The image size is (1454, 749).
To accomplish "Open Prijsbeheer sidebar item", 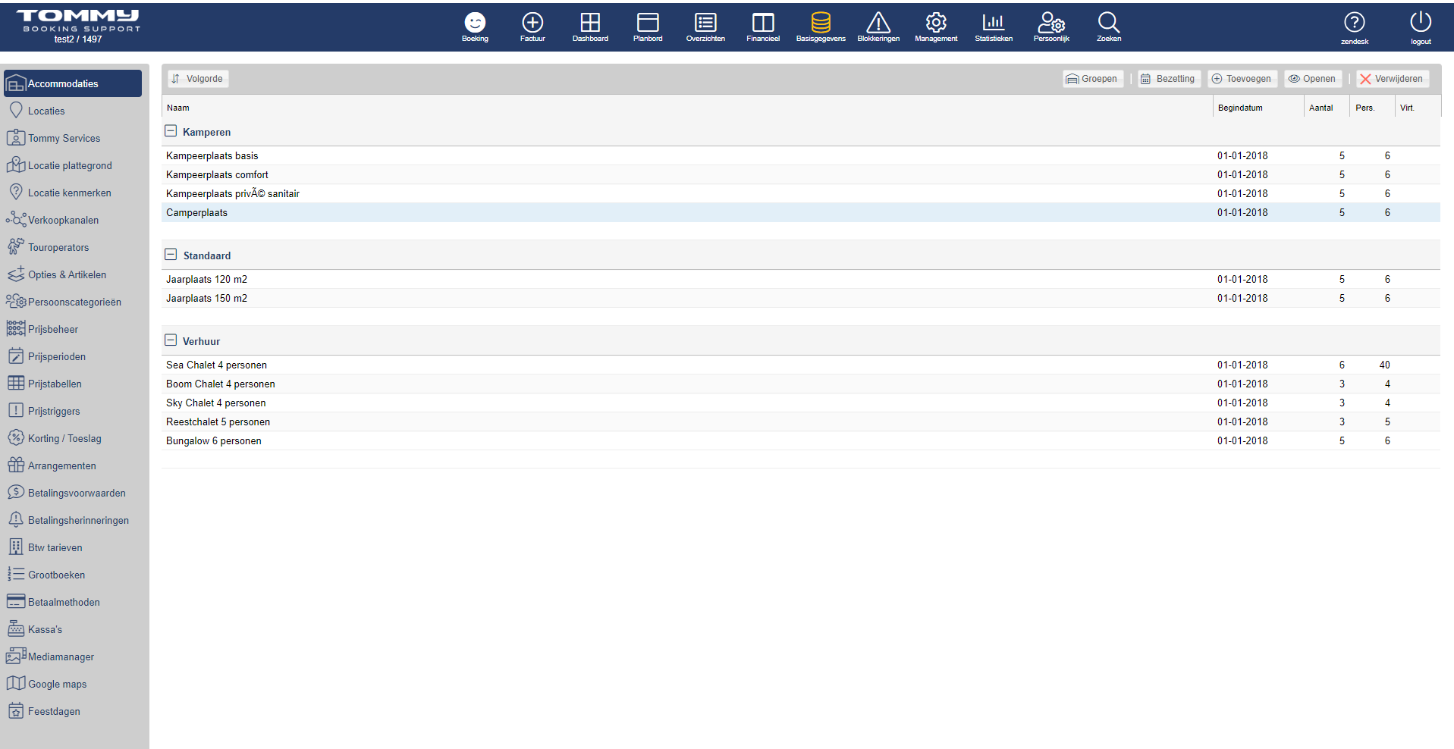I will pyautogui.click(x=73, y=329).
